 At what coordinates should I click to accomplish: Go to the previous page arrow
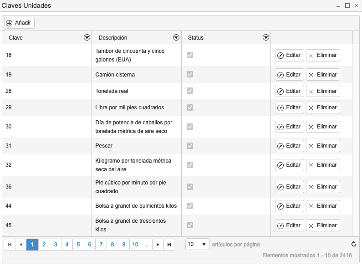[x=21, y=245]
